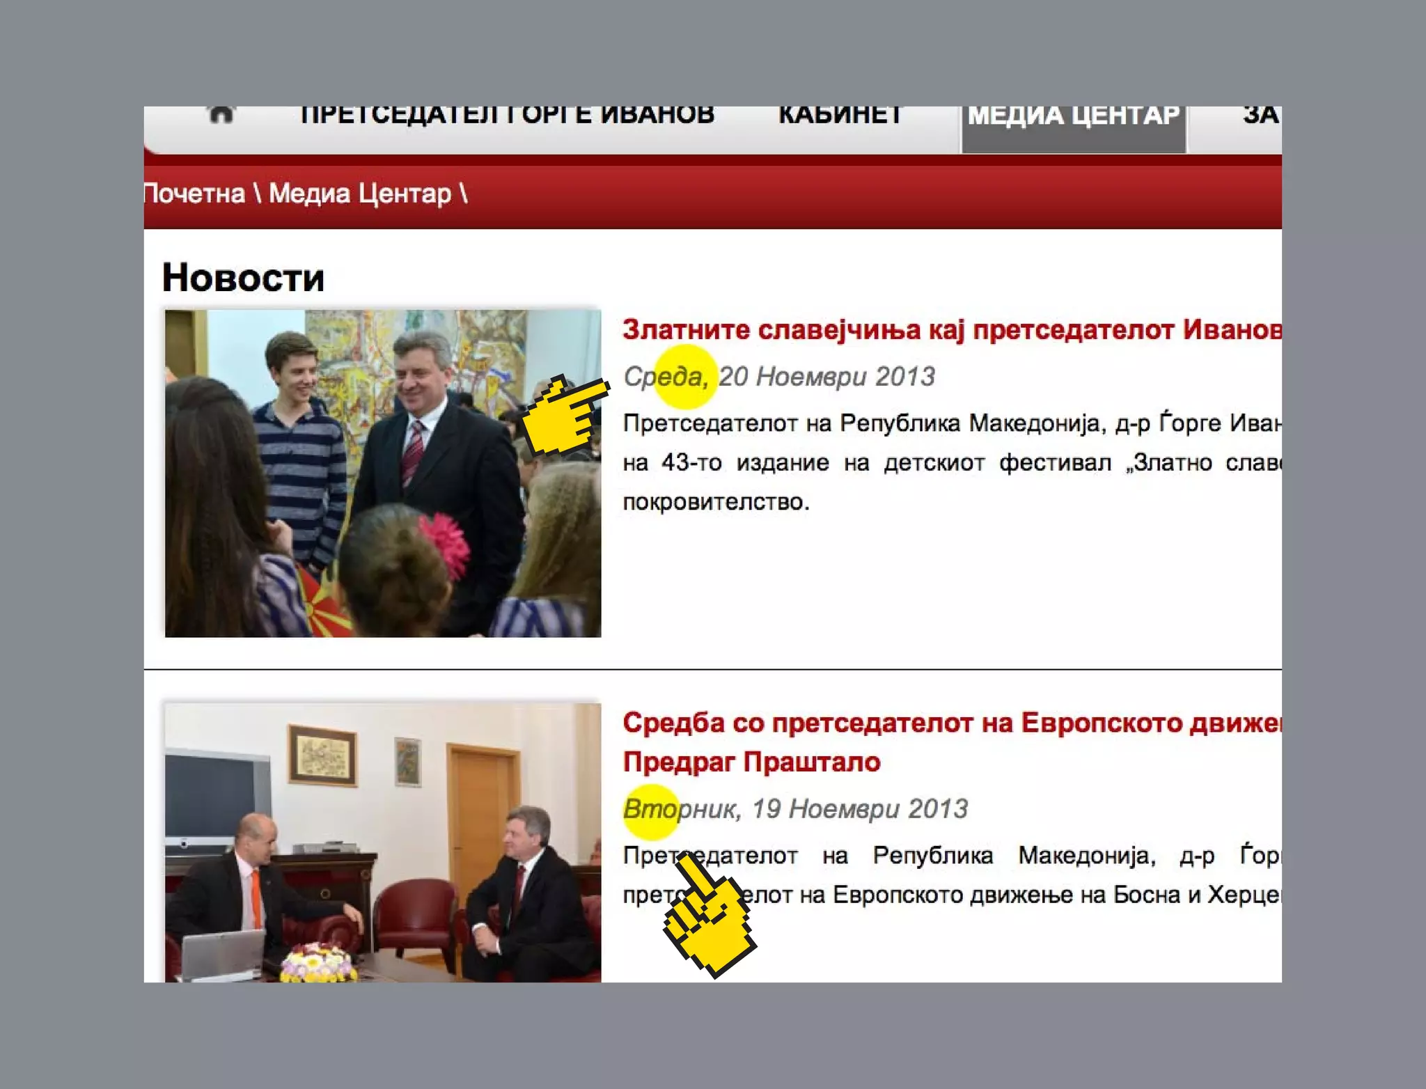This screenshot has width=1426, height=1089.
Task: Open the КАБИНЕТ menu item
Action: pyautogui.click(x=840, y=116)
